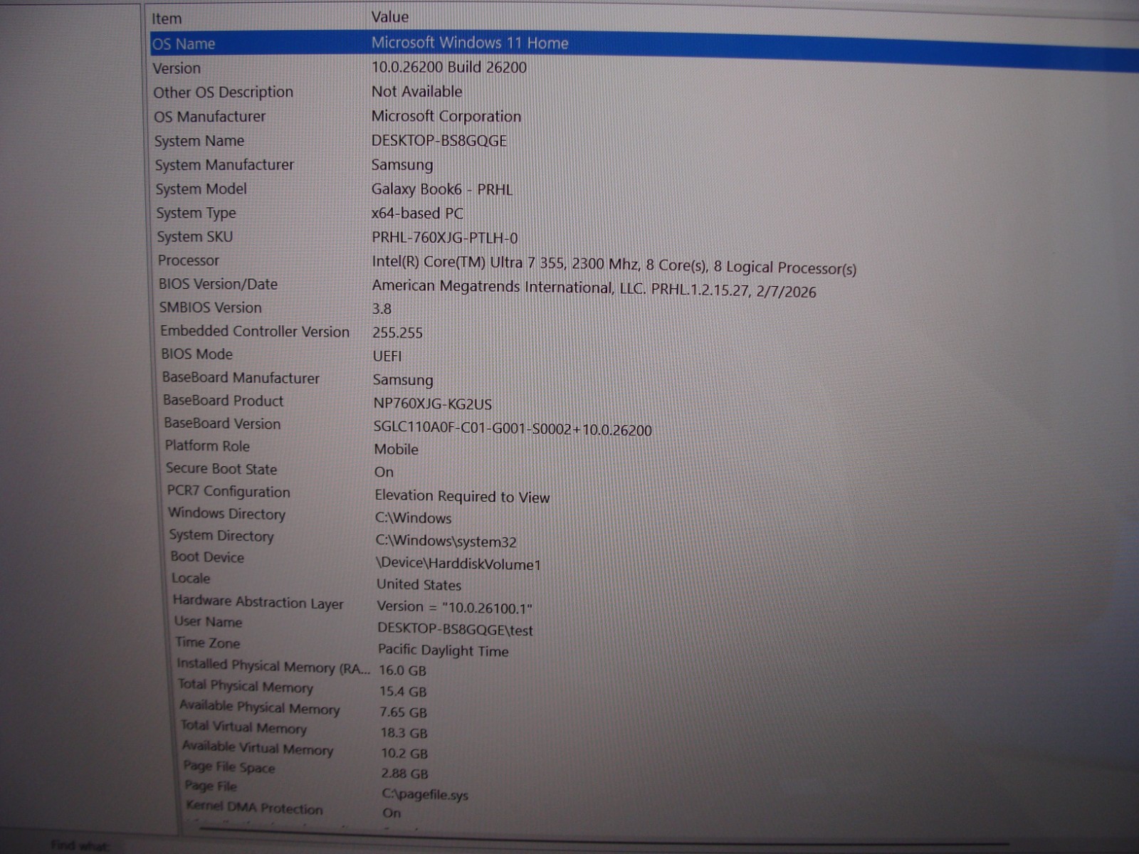Click the UEFI value

coord(387,356)
